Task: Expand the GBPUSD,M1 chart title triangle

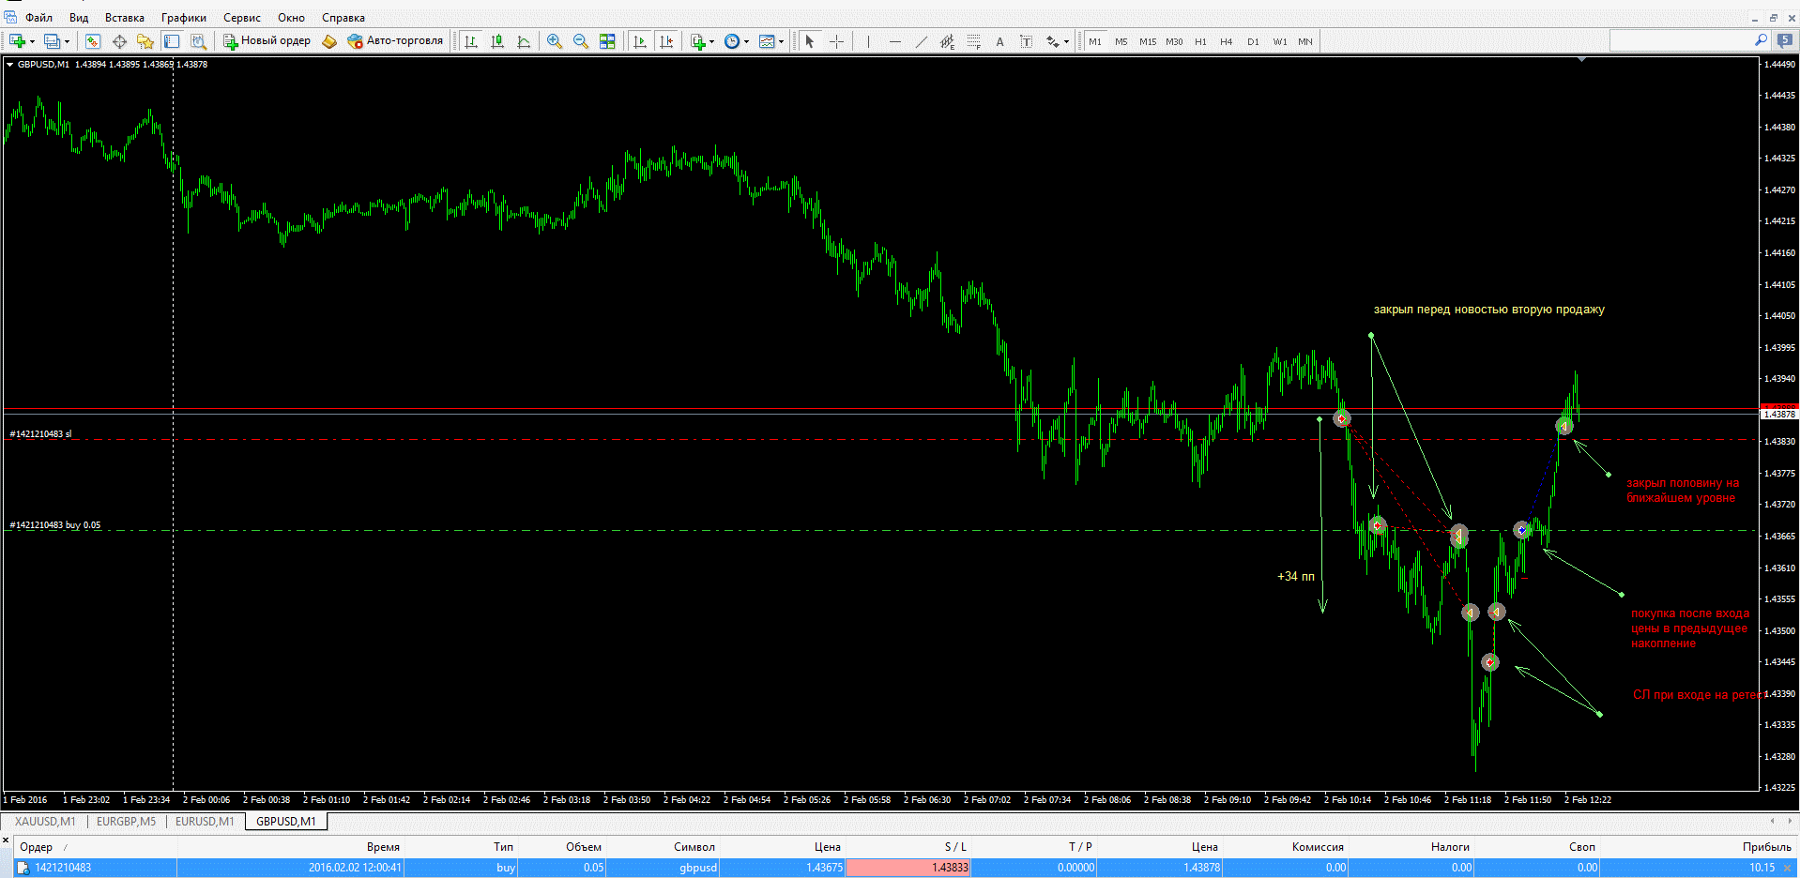Action: tap(9, 64)
